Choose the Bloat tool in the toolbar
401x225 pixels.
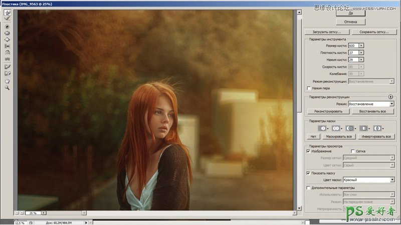[8, 39]
